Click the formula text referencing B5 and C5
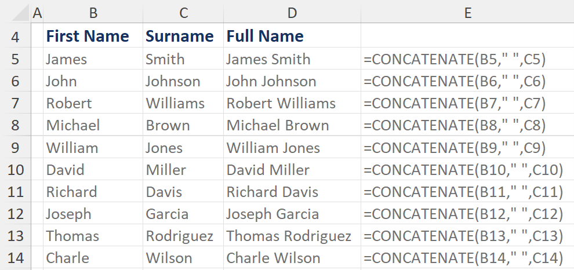This screenshot has height=270, width=574. 455,59
